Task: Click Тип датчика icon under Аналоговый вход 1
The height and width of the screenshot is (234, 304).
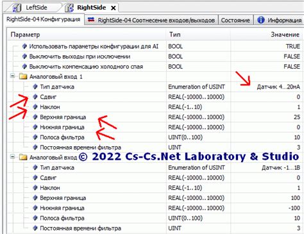Action: pos(35,87)
